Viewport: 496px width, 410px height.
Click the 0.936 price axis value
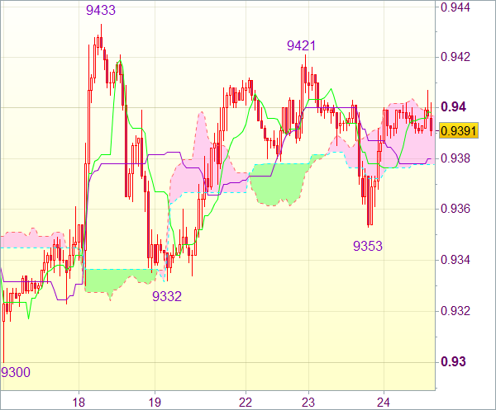pyautogui.click(x=455, y=209)
